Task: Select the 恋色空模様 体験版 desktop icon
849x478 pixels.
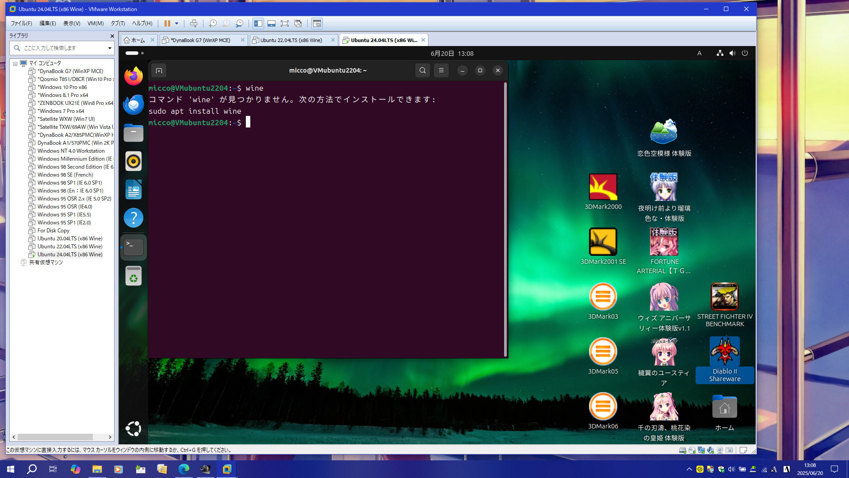Action: 664,138
